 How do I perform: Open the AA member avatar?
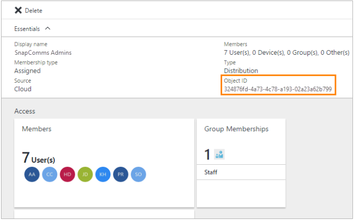[x=32, y=174]
